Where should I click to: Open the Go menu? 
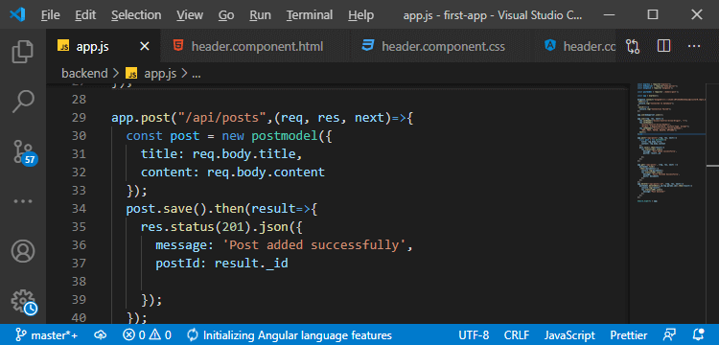pos(226,15)
